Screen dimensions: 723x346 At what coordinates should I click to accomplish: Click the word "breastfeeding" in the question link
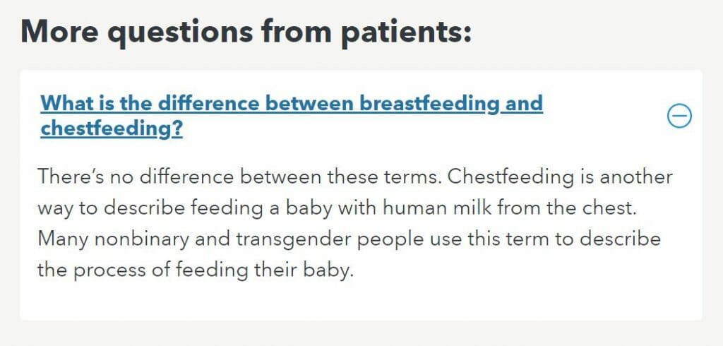tap(430, 104)
